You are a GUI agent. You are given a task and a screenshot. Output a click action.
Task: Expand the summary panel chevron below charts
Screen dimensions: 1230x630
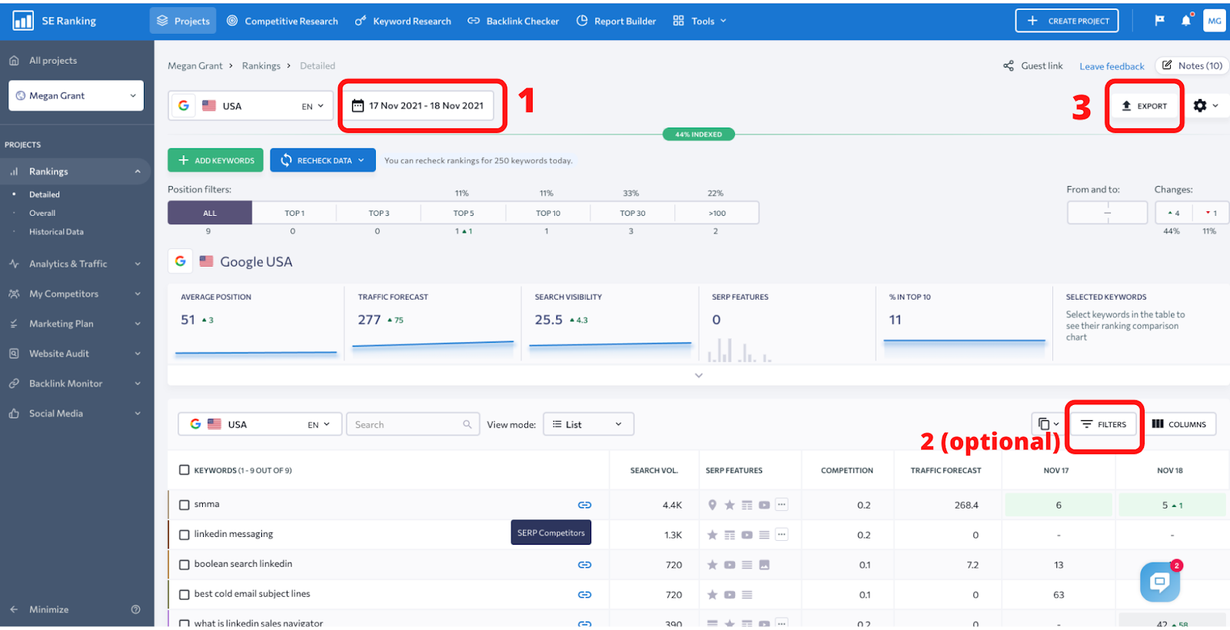699,376
